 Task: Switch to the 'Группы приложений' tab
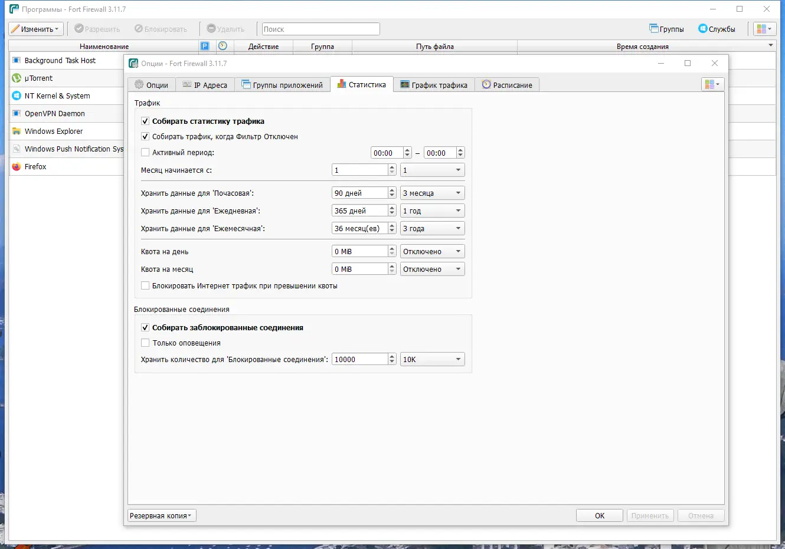(x=282, y=85)
